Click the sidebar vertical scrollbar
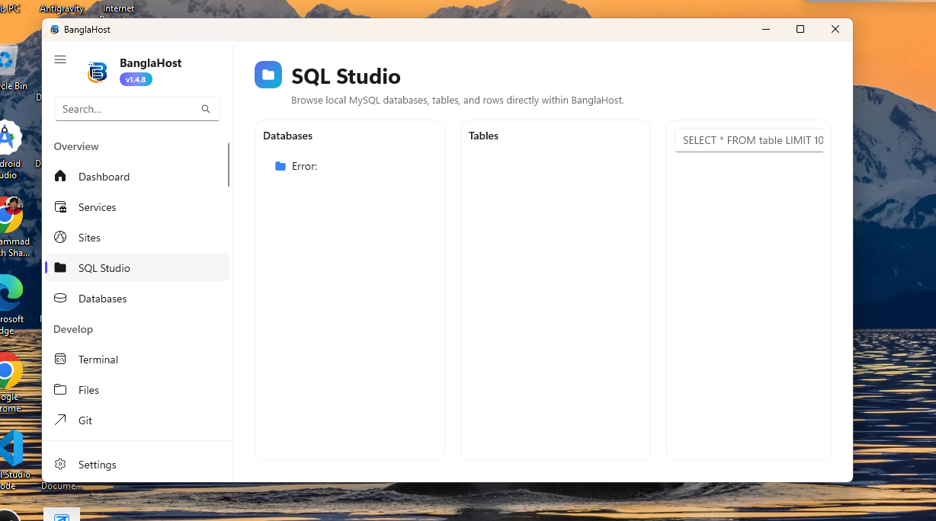The image size is (936, 521). coord(228,165)
